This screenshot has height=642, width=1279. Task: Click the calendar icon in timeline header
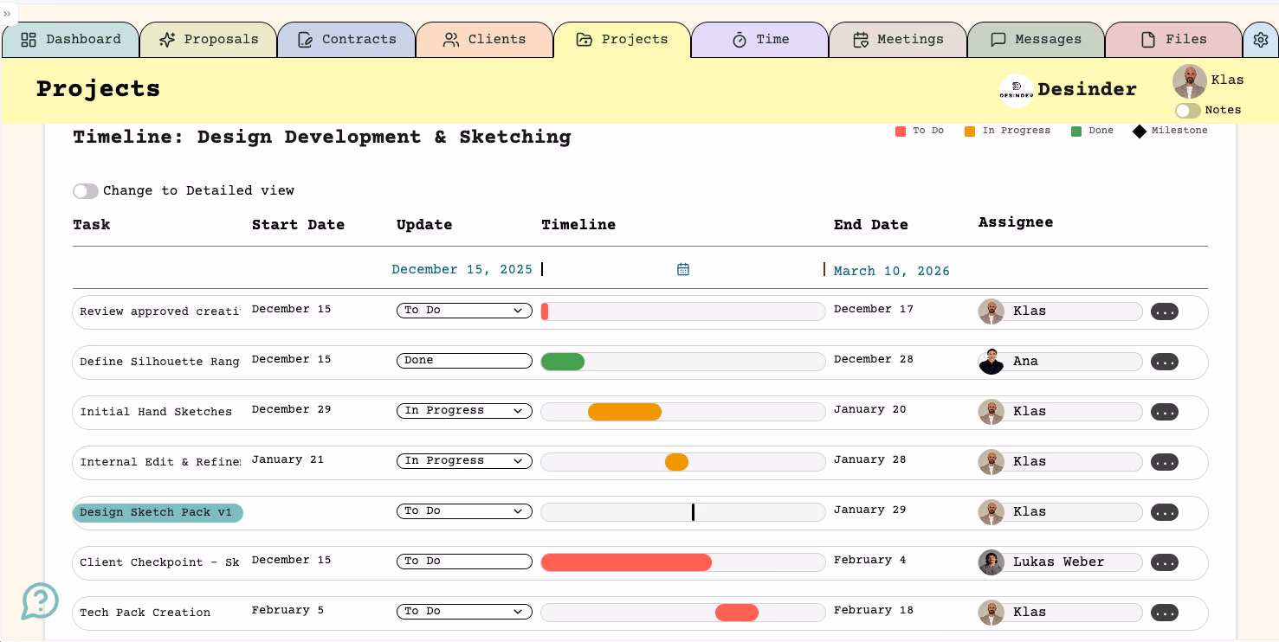coord(682,269)
